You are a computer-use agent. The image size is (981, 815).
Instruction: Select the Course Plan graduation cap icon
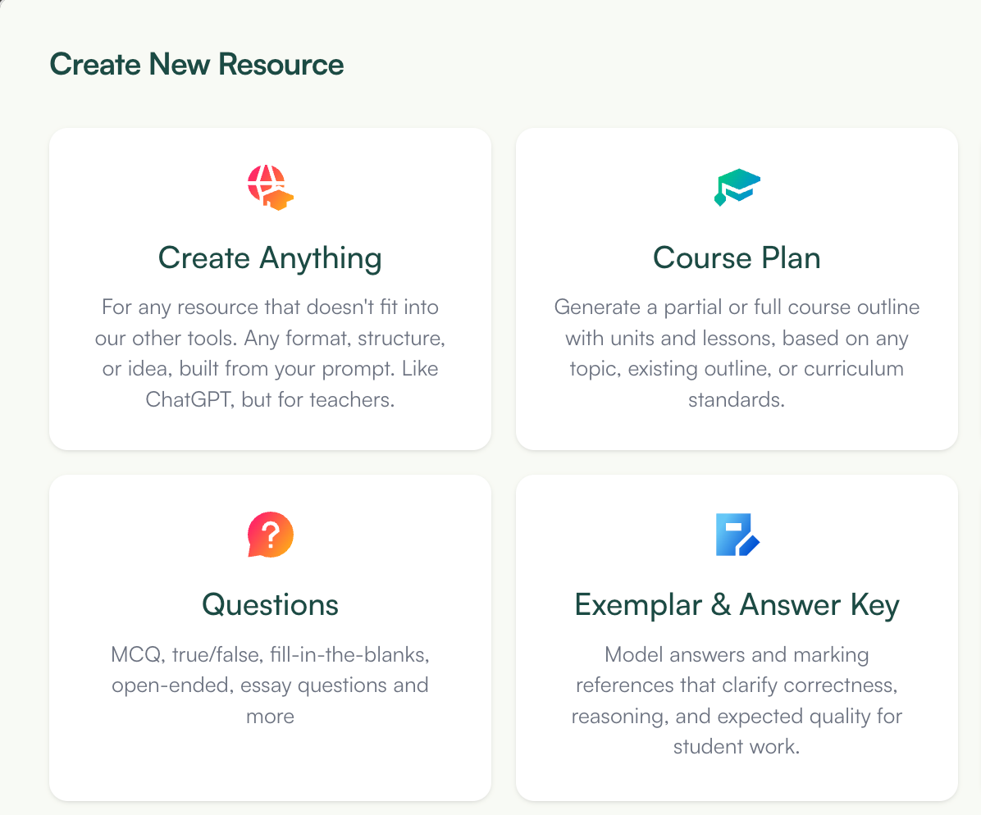point(736,187)
